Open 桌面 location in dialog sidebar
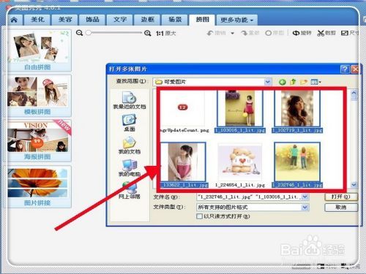This screenshot has height=274, width=366. tap(130, 123)
